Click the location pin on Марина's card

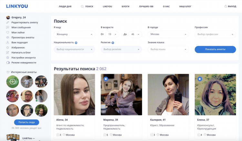(x=111, y=135)
